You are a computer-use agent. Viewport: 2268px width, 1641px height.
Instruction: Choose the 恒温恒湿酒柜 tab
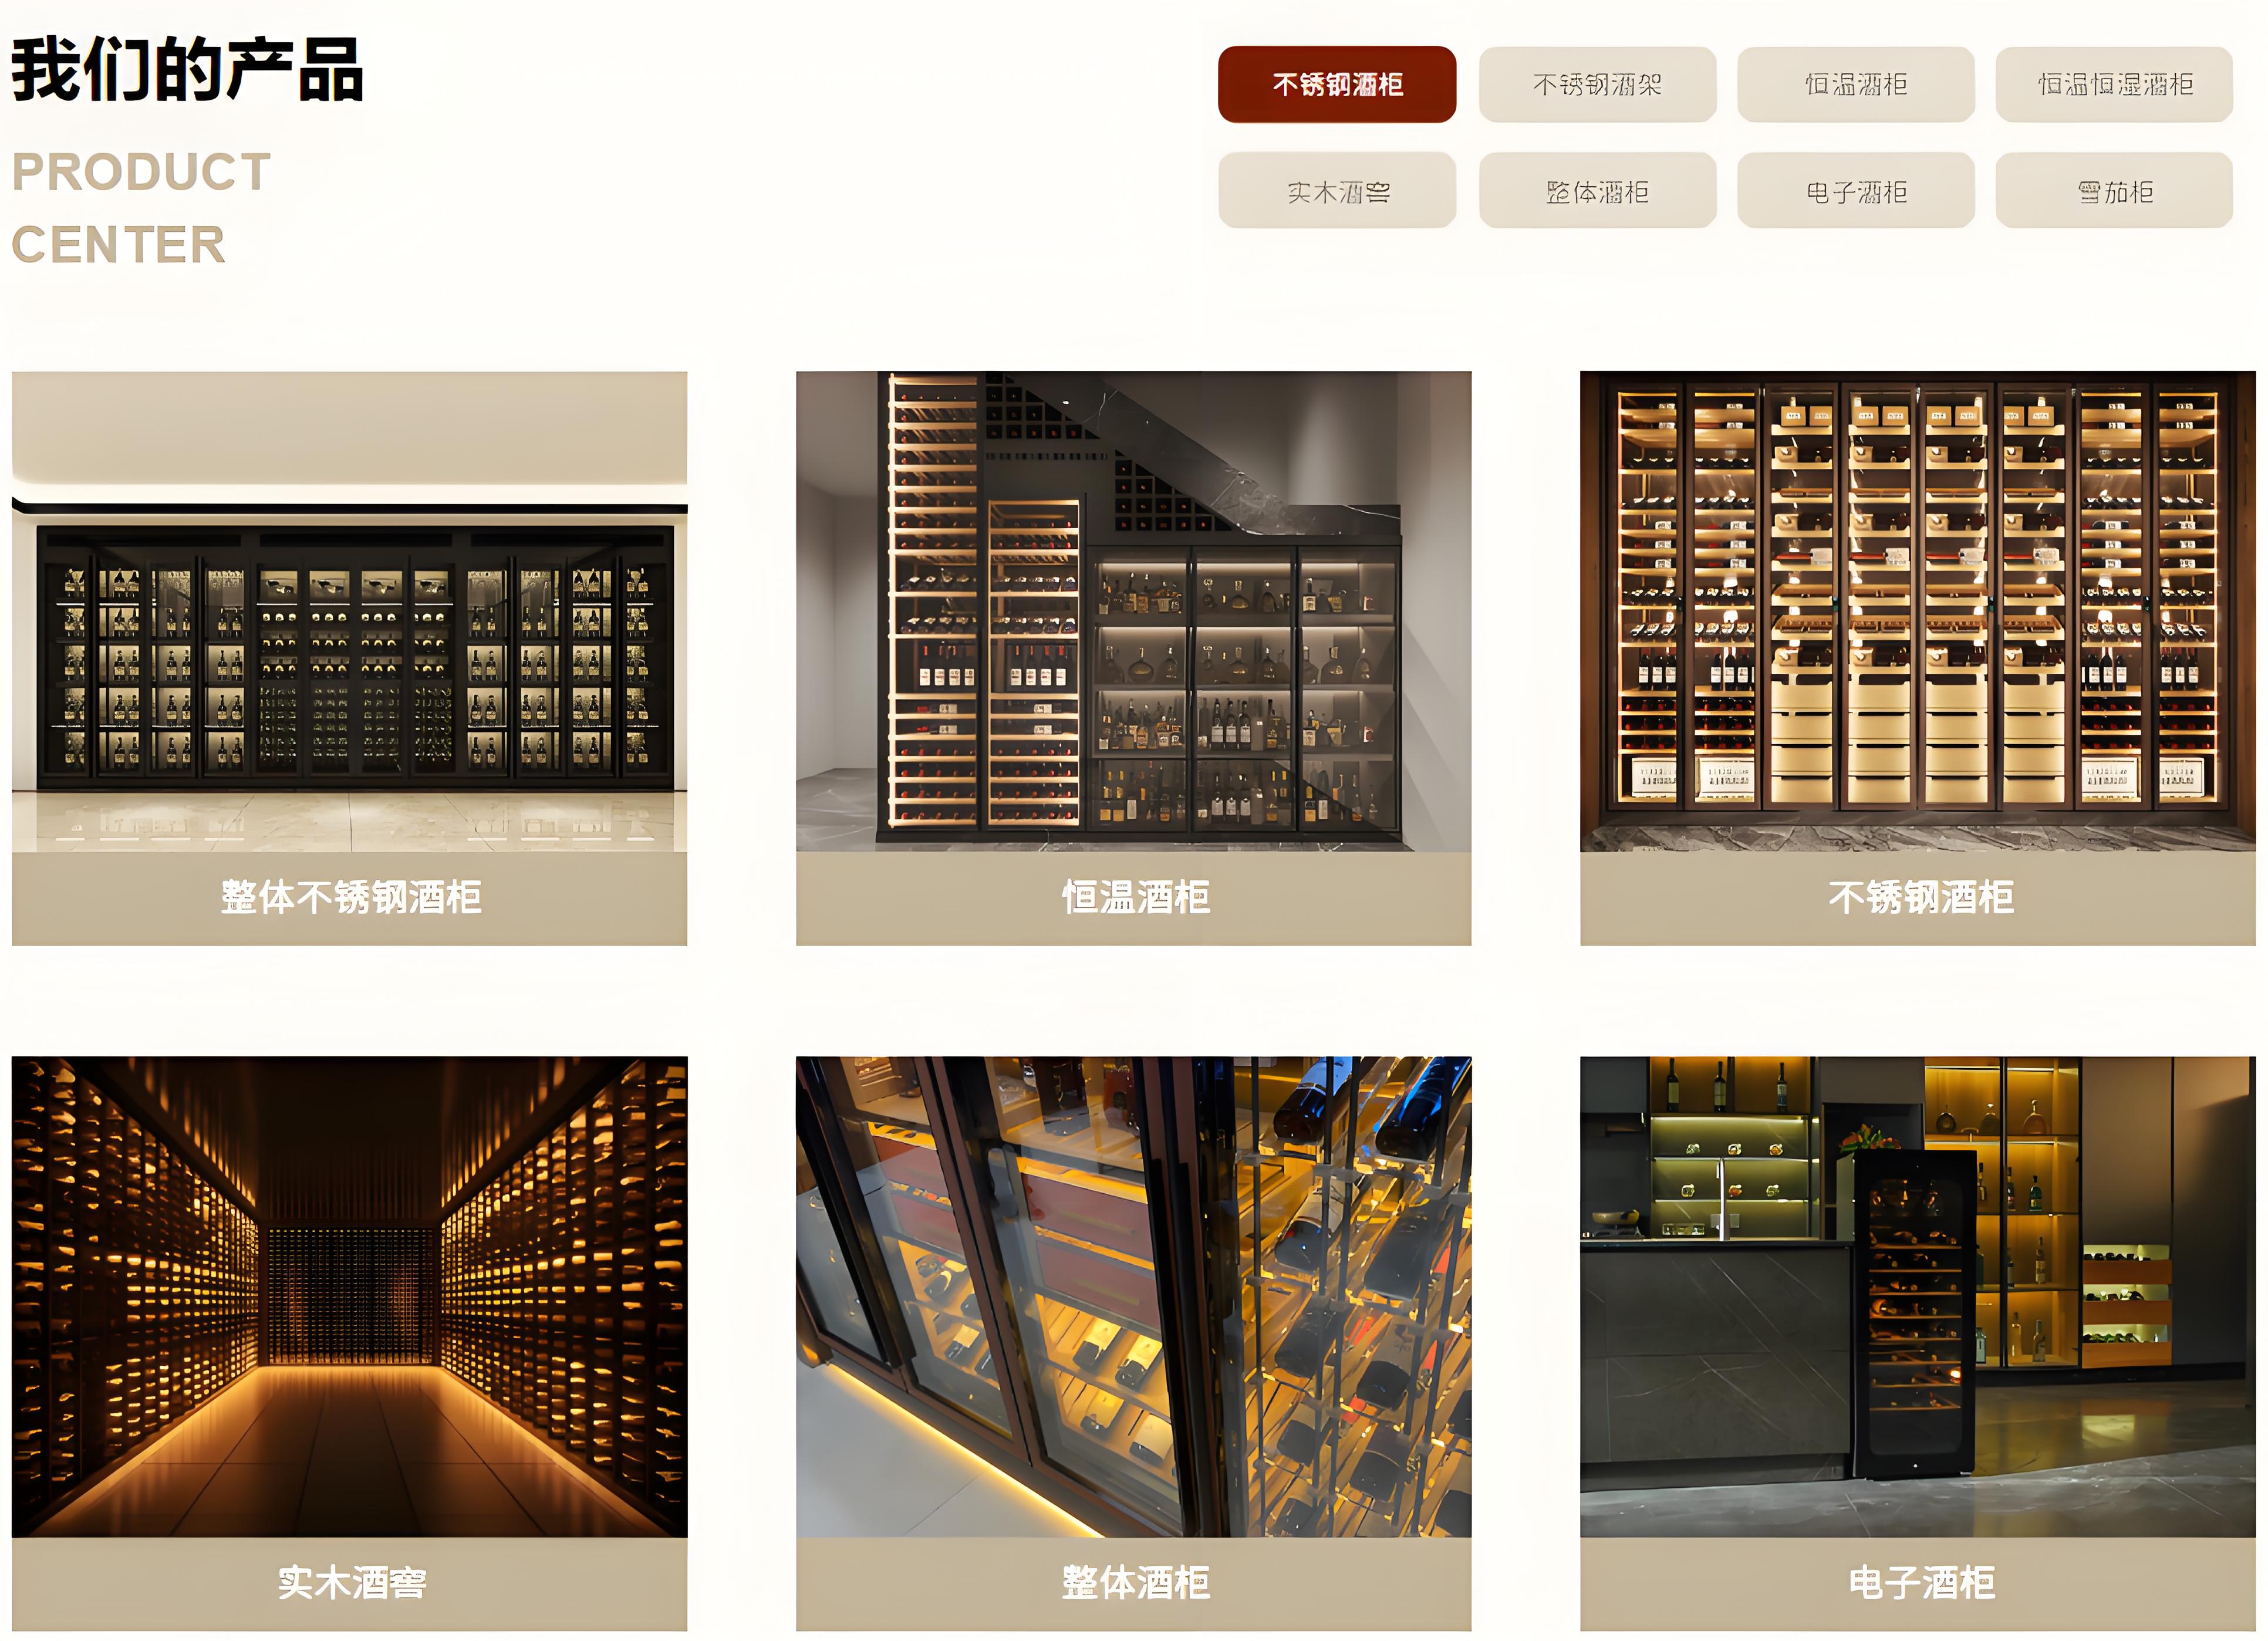2114,85
